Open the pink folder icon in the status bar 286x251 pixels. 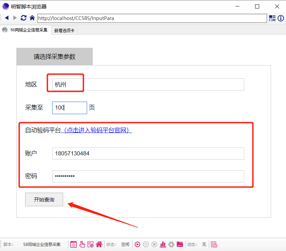(180, 244)
